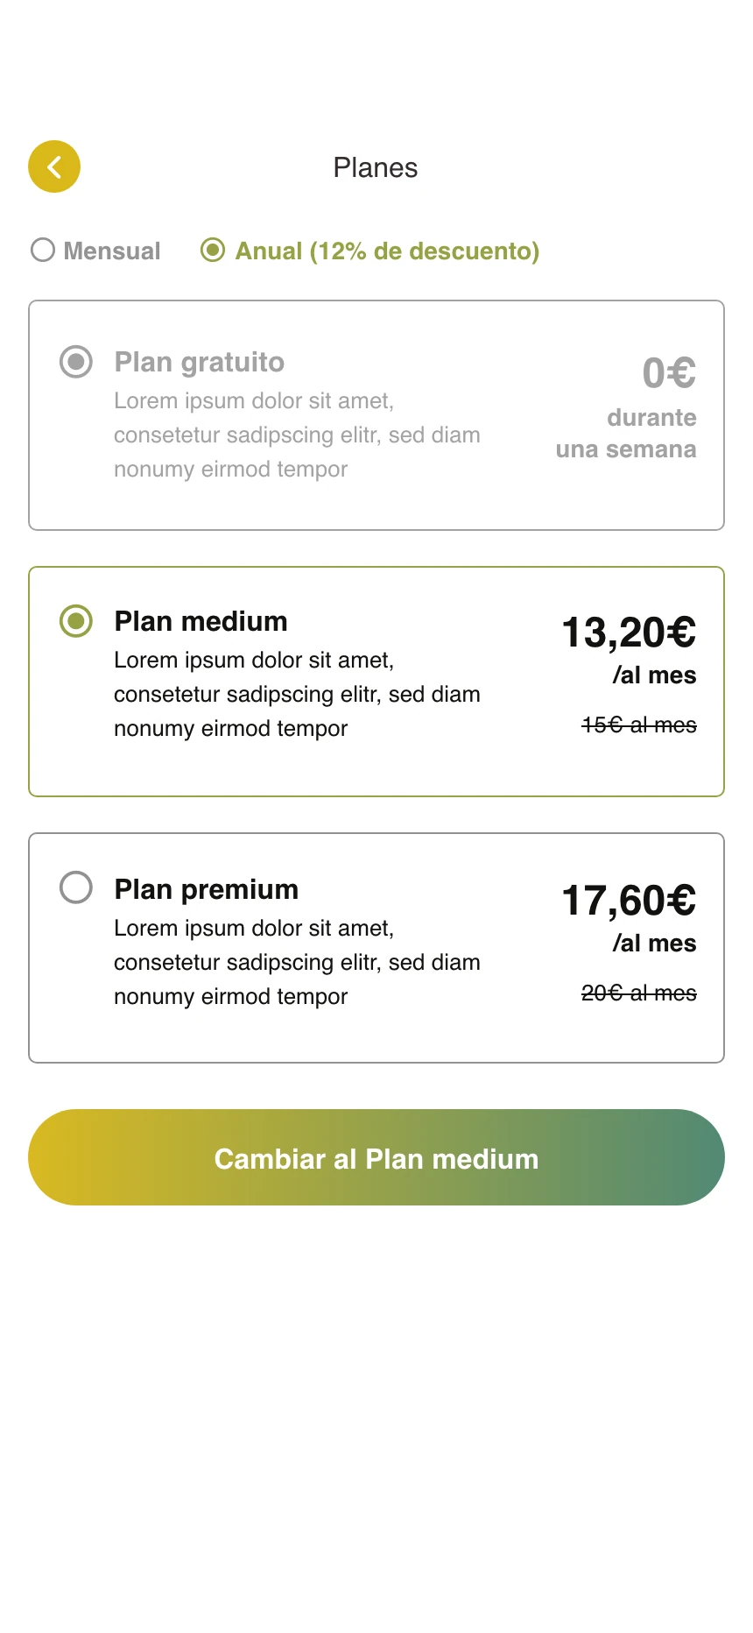Tap the Plan premium description text
The image size is (753, 1633).
click(x=297, y=962)
